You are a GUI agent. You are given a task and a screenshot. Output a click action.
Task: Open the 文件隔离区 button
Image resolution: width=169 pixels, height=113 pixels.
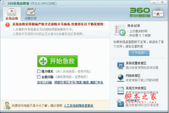139,53
